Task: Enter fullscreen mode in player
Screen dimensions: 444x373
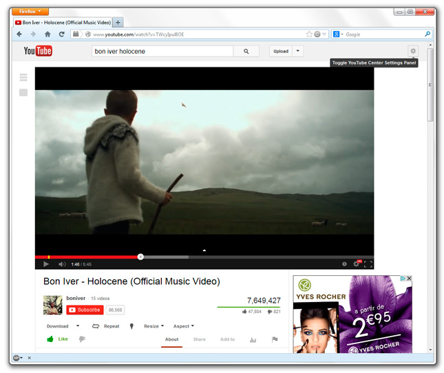Action: click(368, 264)
